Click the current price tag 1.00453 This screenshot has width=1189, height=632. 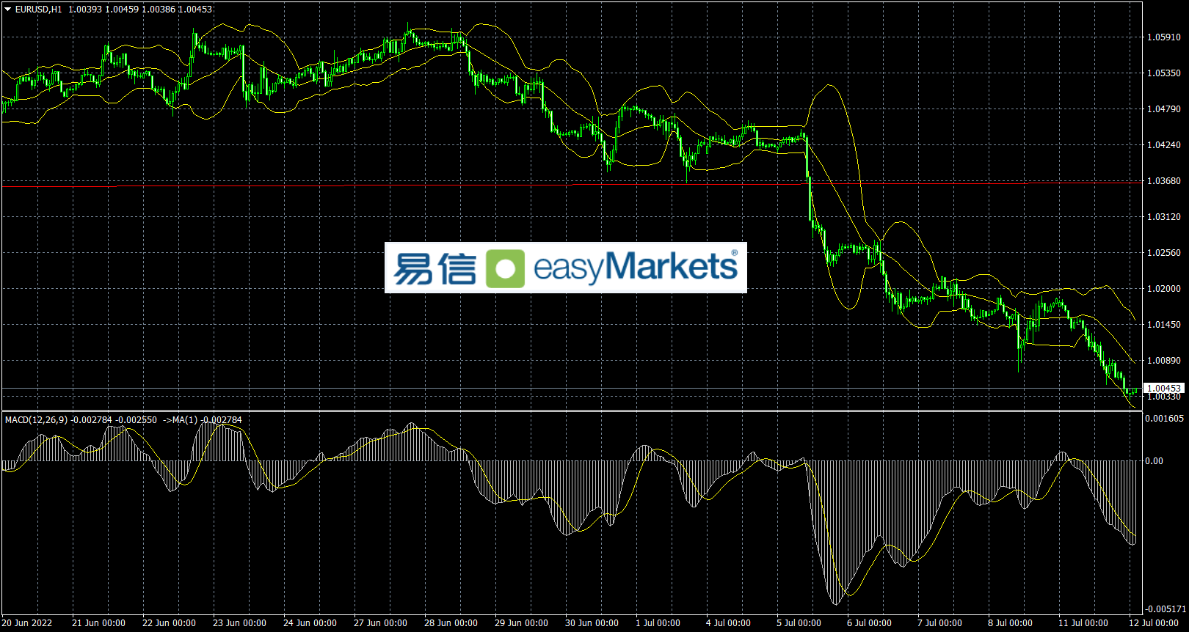[1164, 388]
